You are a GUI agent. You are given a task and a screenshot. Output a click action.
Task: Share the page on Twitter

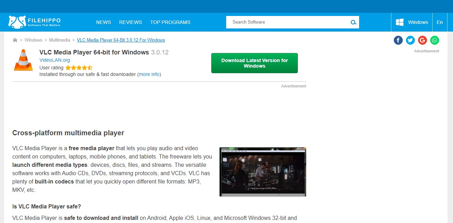tap(410, 40)
